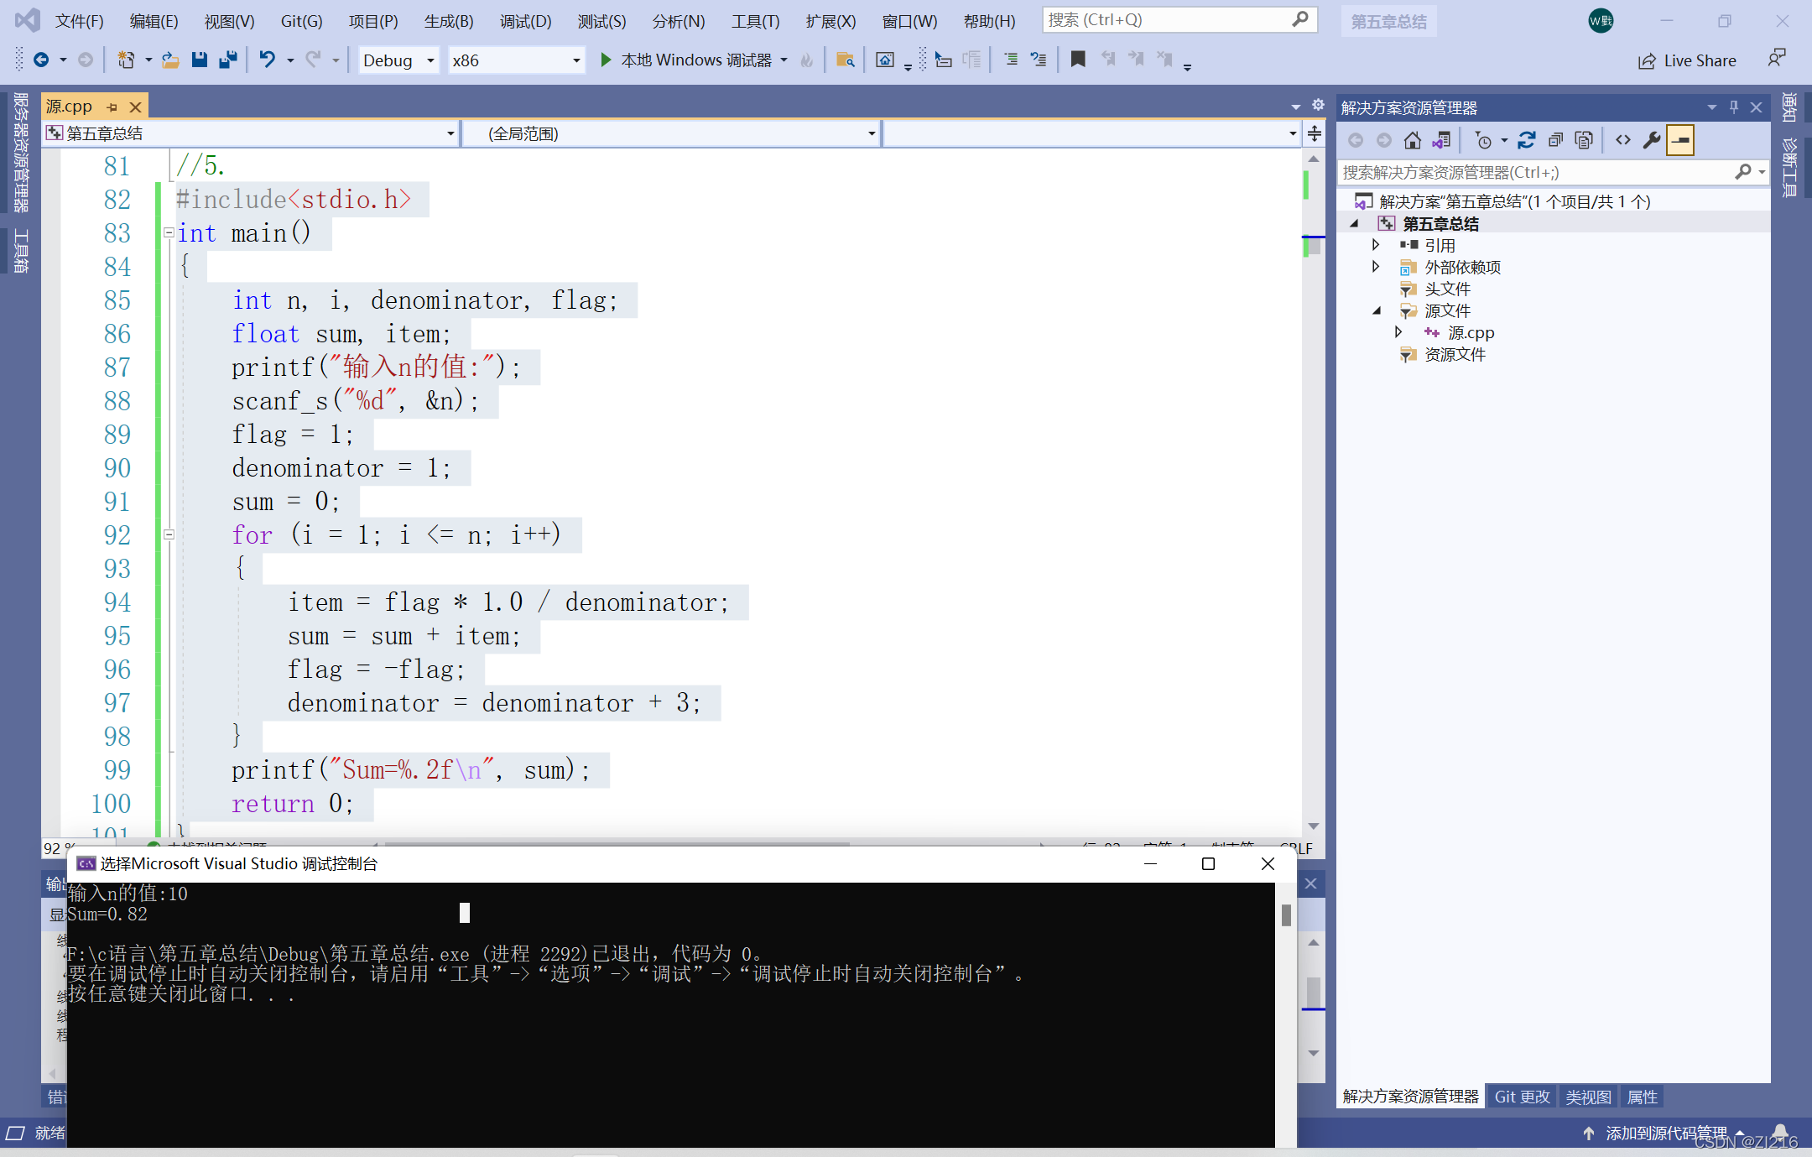The width and height of the screenshot is (1812, 1157).
Task: Select the 第五章总结 project node
Action: [x=1440, y=223]
